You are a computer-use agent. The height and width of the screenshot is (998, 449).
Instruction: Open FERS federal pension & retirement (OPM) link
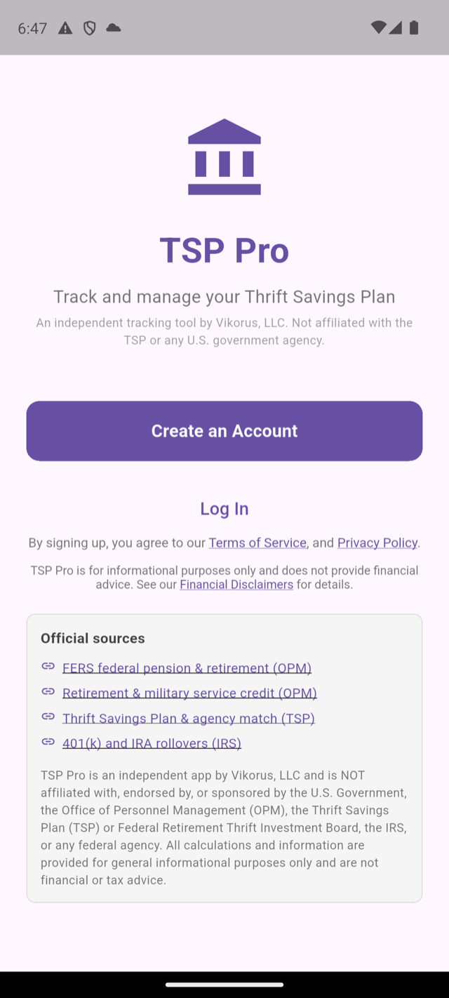coord(187,667)
